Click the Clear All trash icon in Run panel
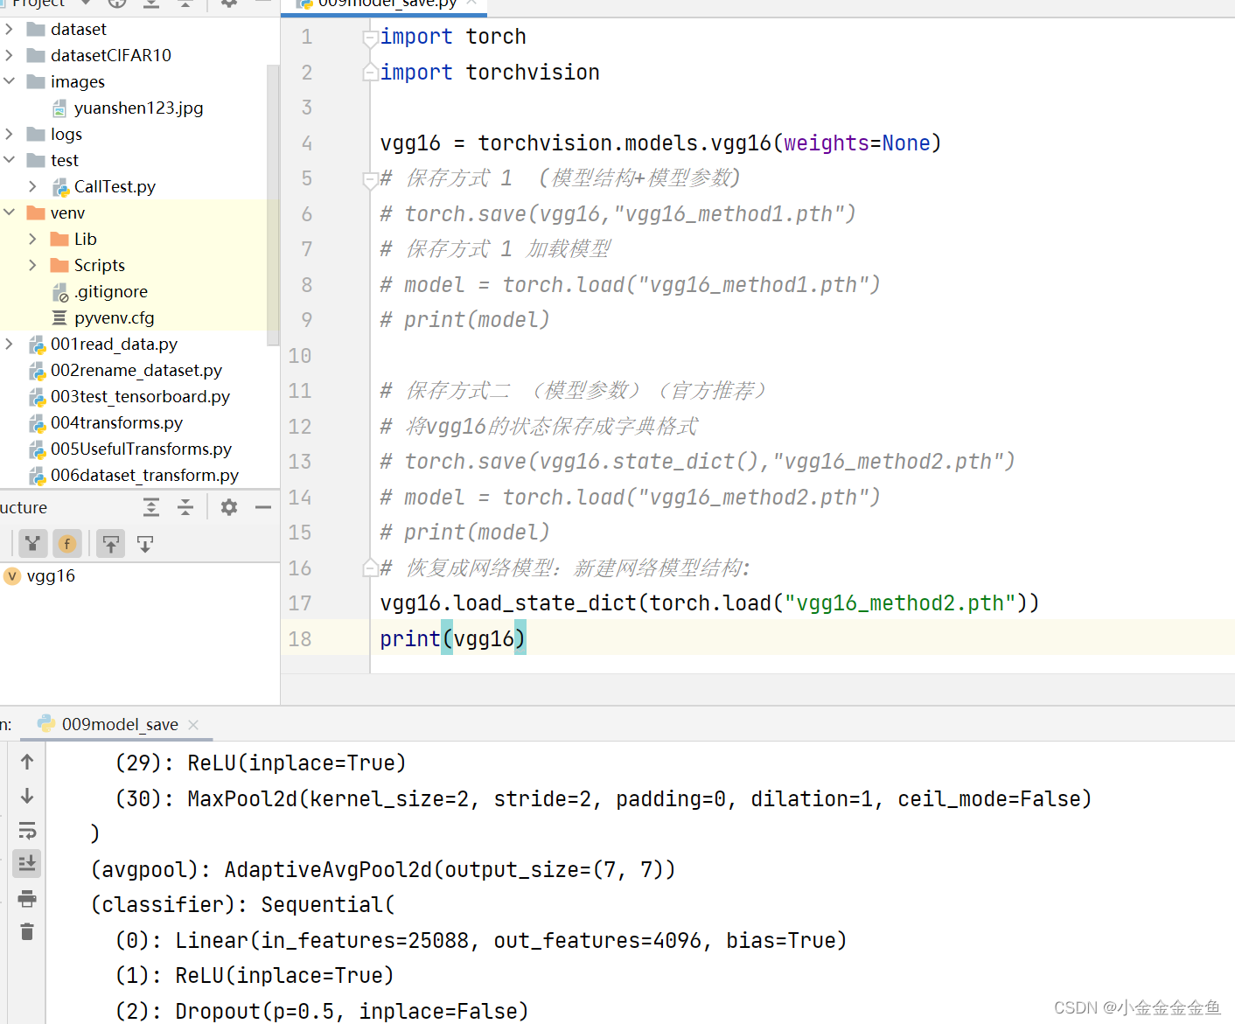 coord(27,932)
